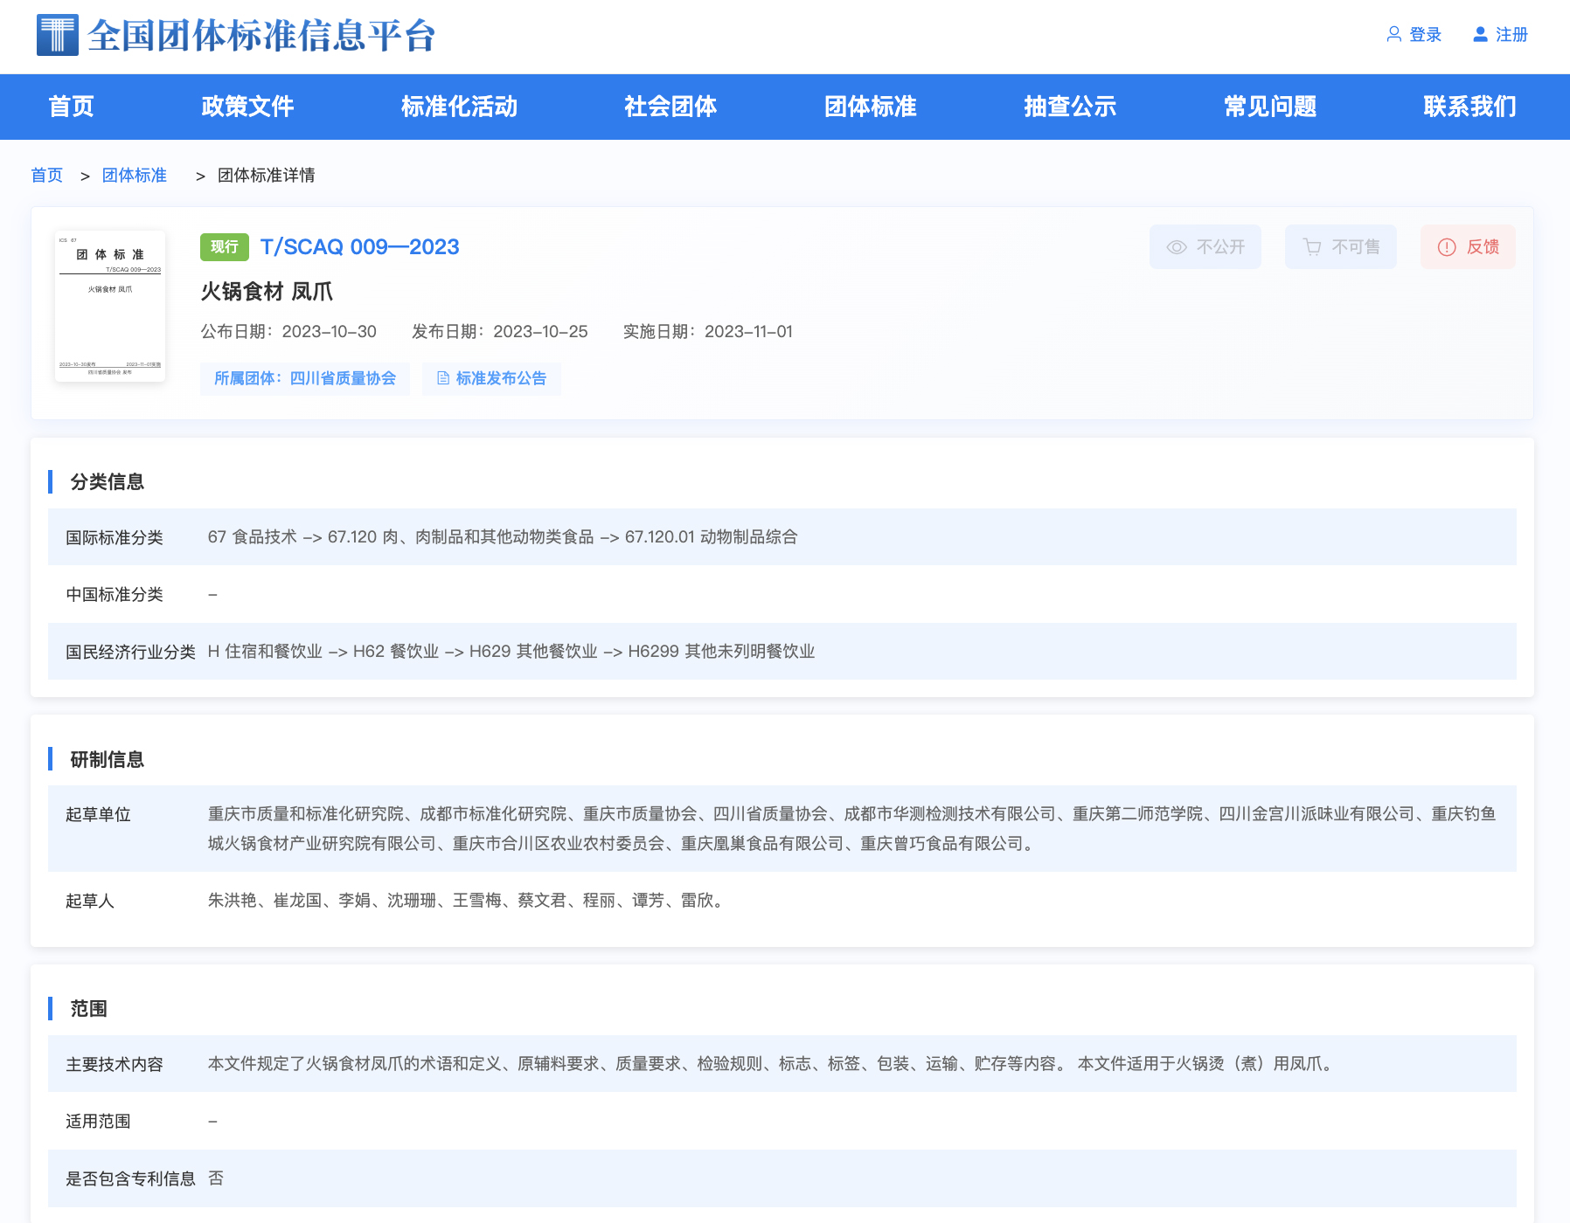Screen dimensions: 1570x1223
Task: Click the document icon beside 标准发布公告
Action: coord(443,378)
